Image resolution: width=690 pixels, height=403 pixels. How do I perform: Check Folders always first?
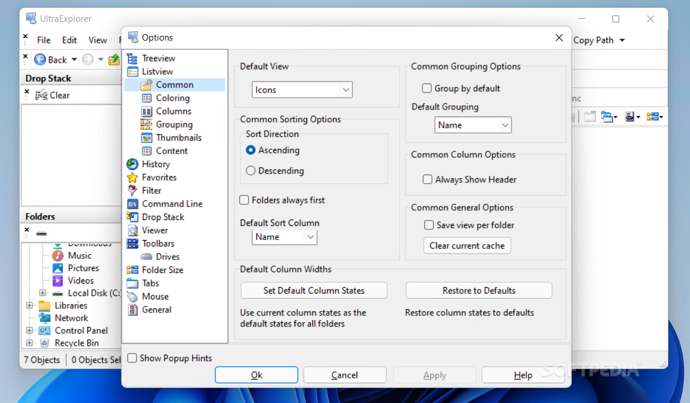(x=244, y=200)
